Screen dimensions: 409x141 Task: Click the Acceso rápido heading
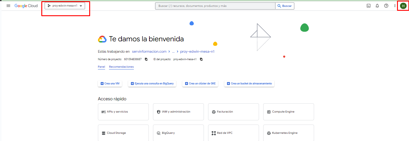112,99
